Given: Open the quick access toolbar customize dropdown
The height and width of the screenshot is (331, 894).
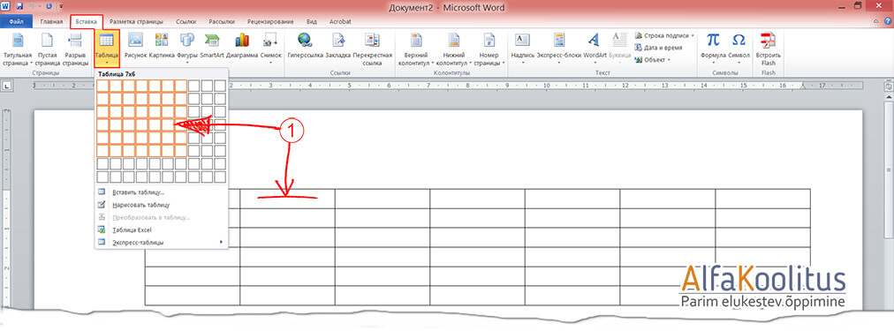Looking at the screenshot, I should [x=61, y=6].
